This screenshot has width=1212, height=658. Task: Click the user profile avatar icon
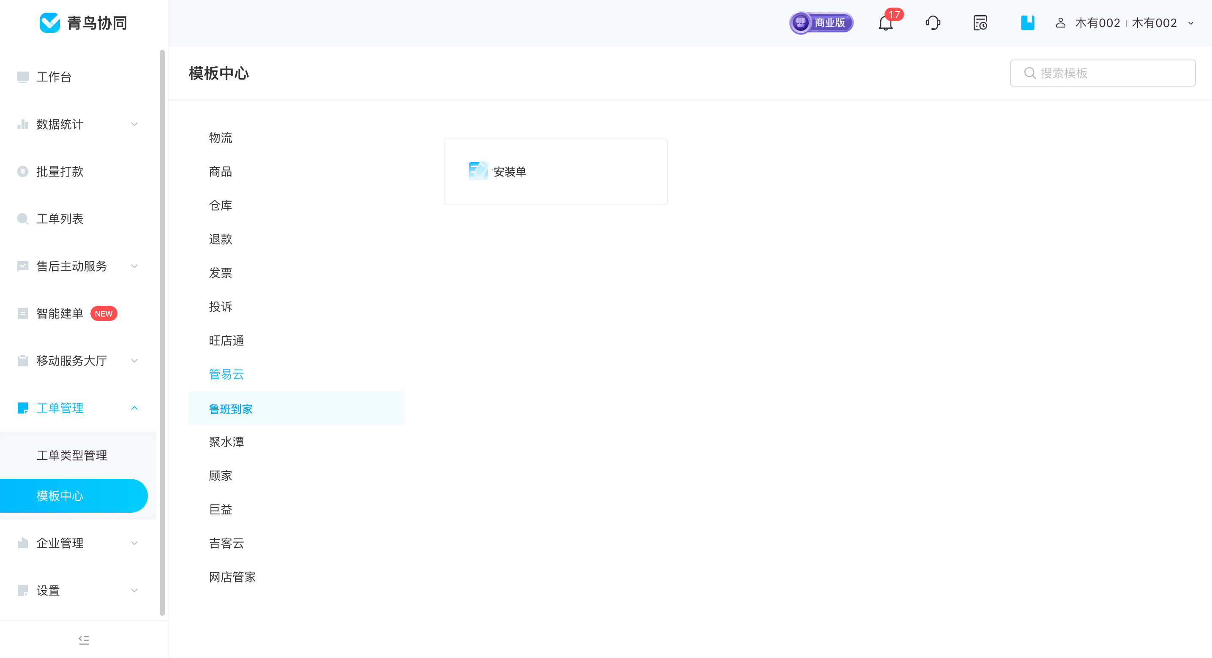click(x=1061, y=22)
